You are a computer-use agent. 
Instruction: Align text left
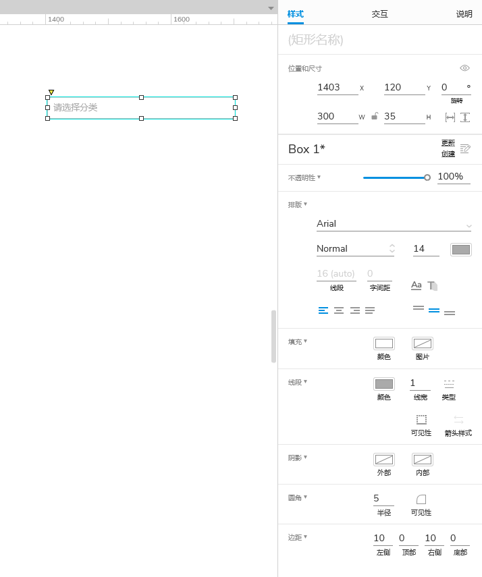point(323,310)
